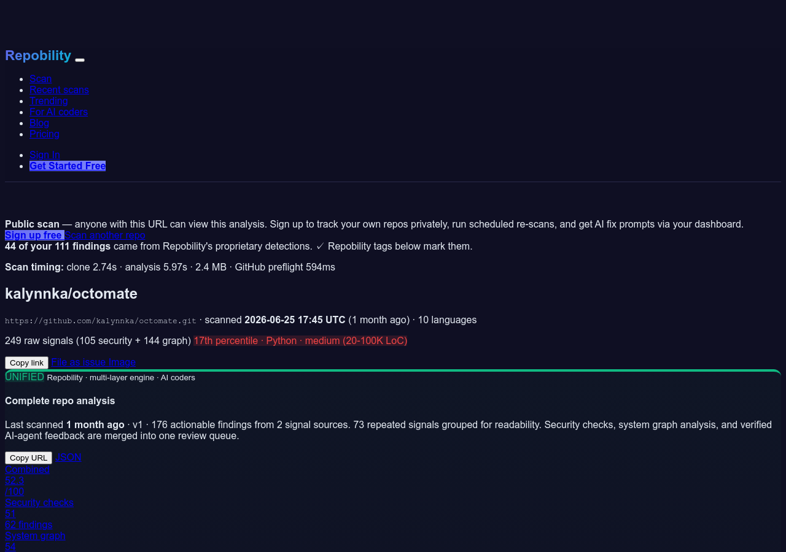786x552 pixels.
Task: Open the JSON export link
Action: click(x=68, y=457)
